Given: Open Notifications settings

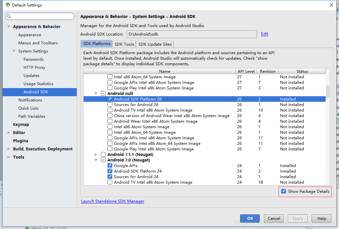Looking at the screenshot, I should click(30, 100).
